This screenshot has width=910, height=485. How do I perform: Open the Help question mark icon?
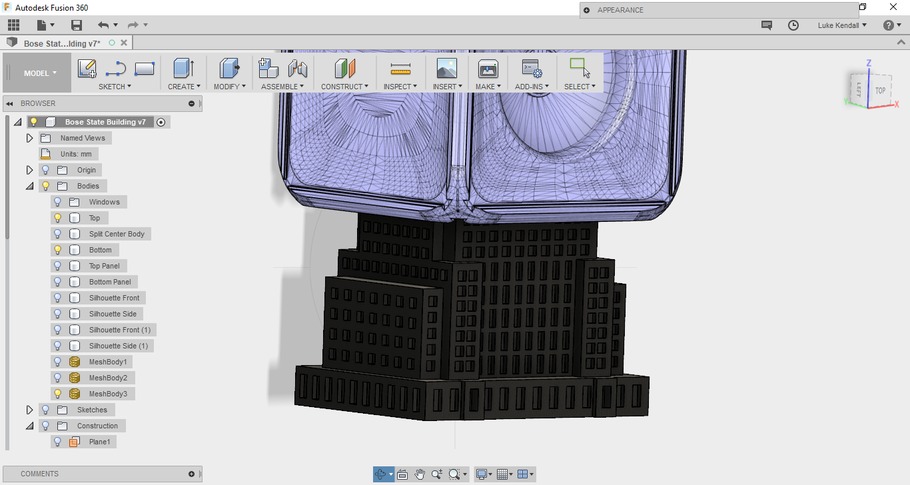[x=889, y=25]
